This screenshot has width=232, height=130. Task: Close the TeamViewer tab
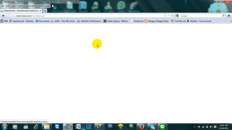point(41,10)
